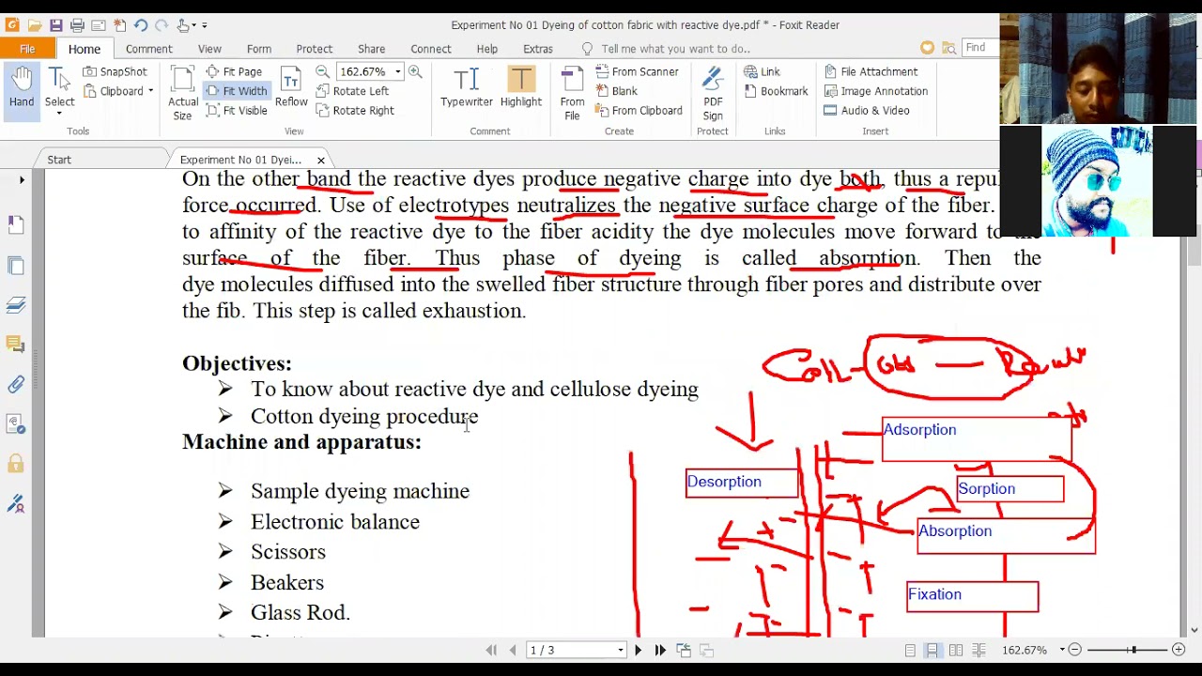Redo the last undone action
1202x676 pixels.
click(x=162, y=25)
